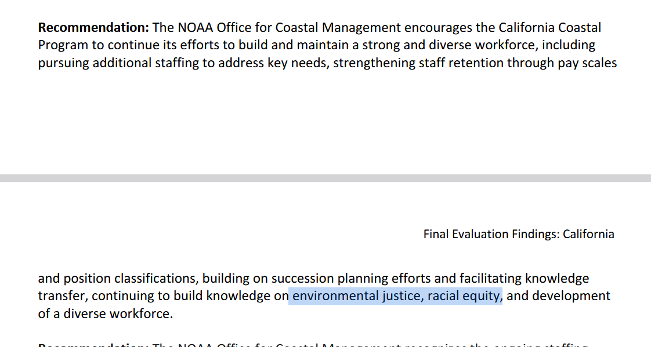Click the bold "Recommendation:" heading at the top
651x347 pixels.
[93, 27]
